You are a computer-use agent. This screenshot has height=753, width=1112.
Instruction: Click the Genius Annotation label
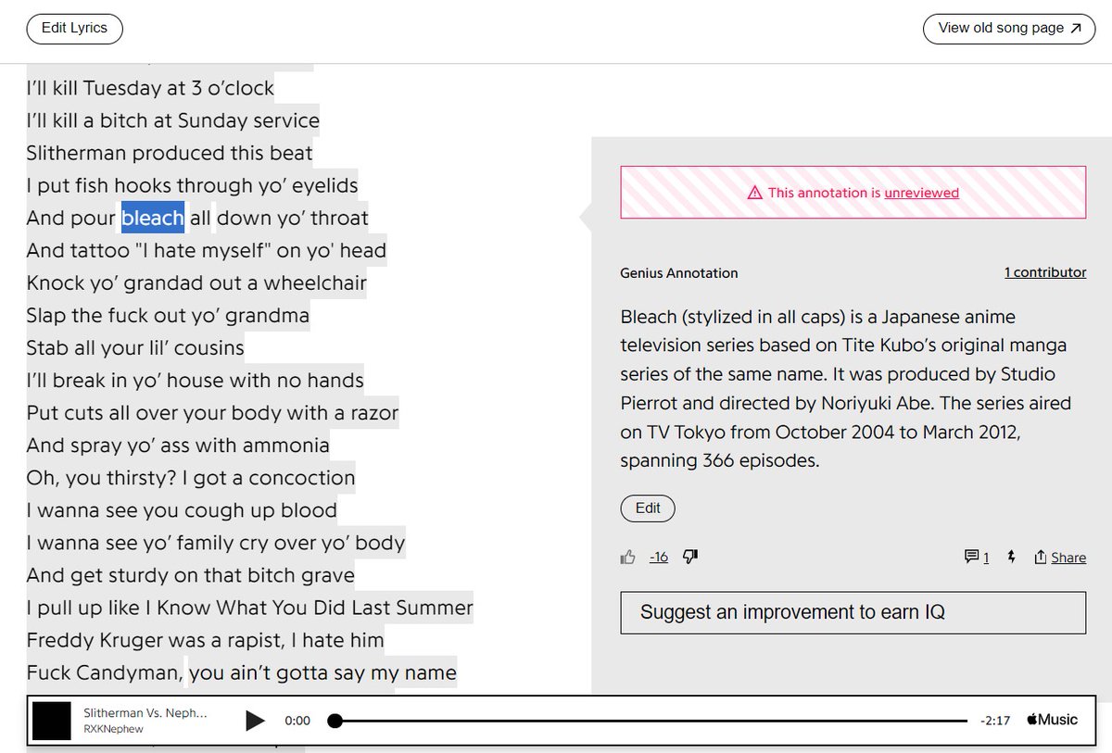pyautogui.click(x=679, y=272)
